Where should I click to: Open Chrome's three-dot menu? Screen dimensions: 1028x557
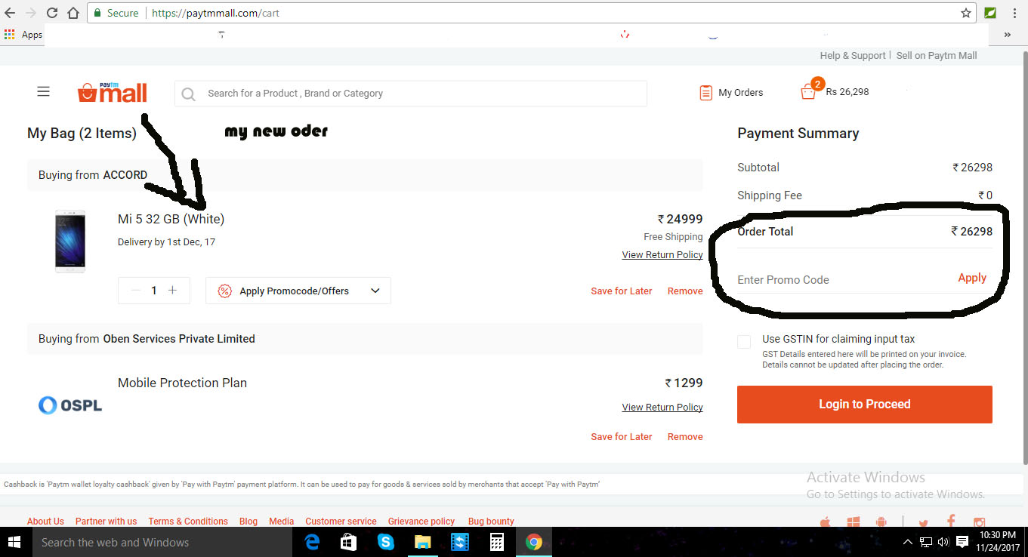tap(1015, 13)
